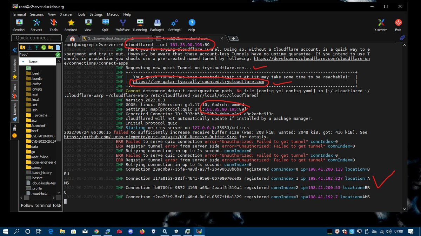Open the developers.cloudflare.com link
The width and height of the screenshot is (421, 236).
[312, 59]
